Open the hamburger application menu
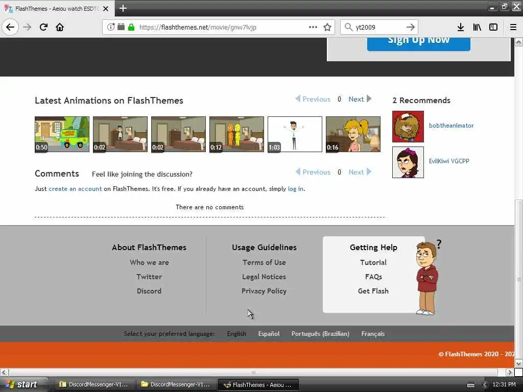 click(x=513, y=27)
